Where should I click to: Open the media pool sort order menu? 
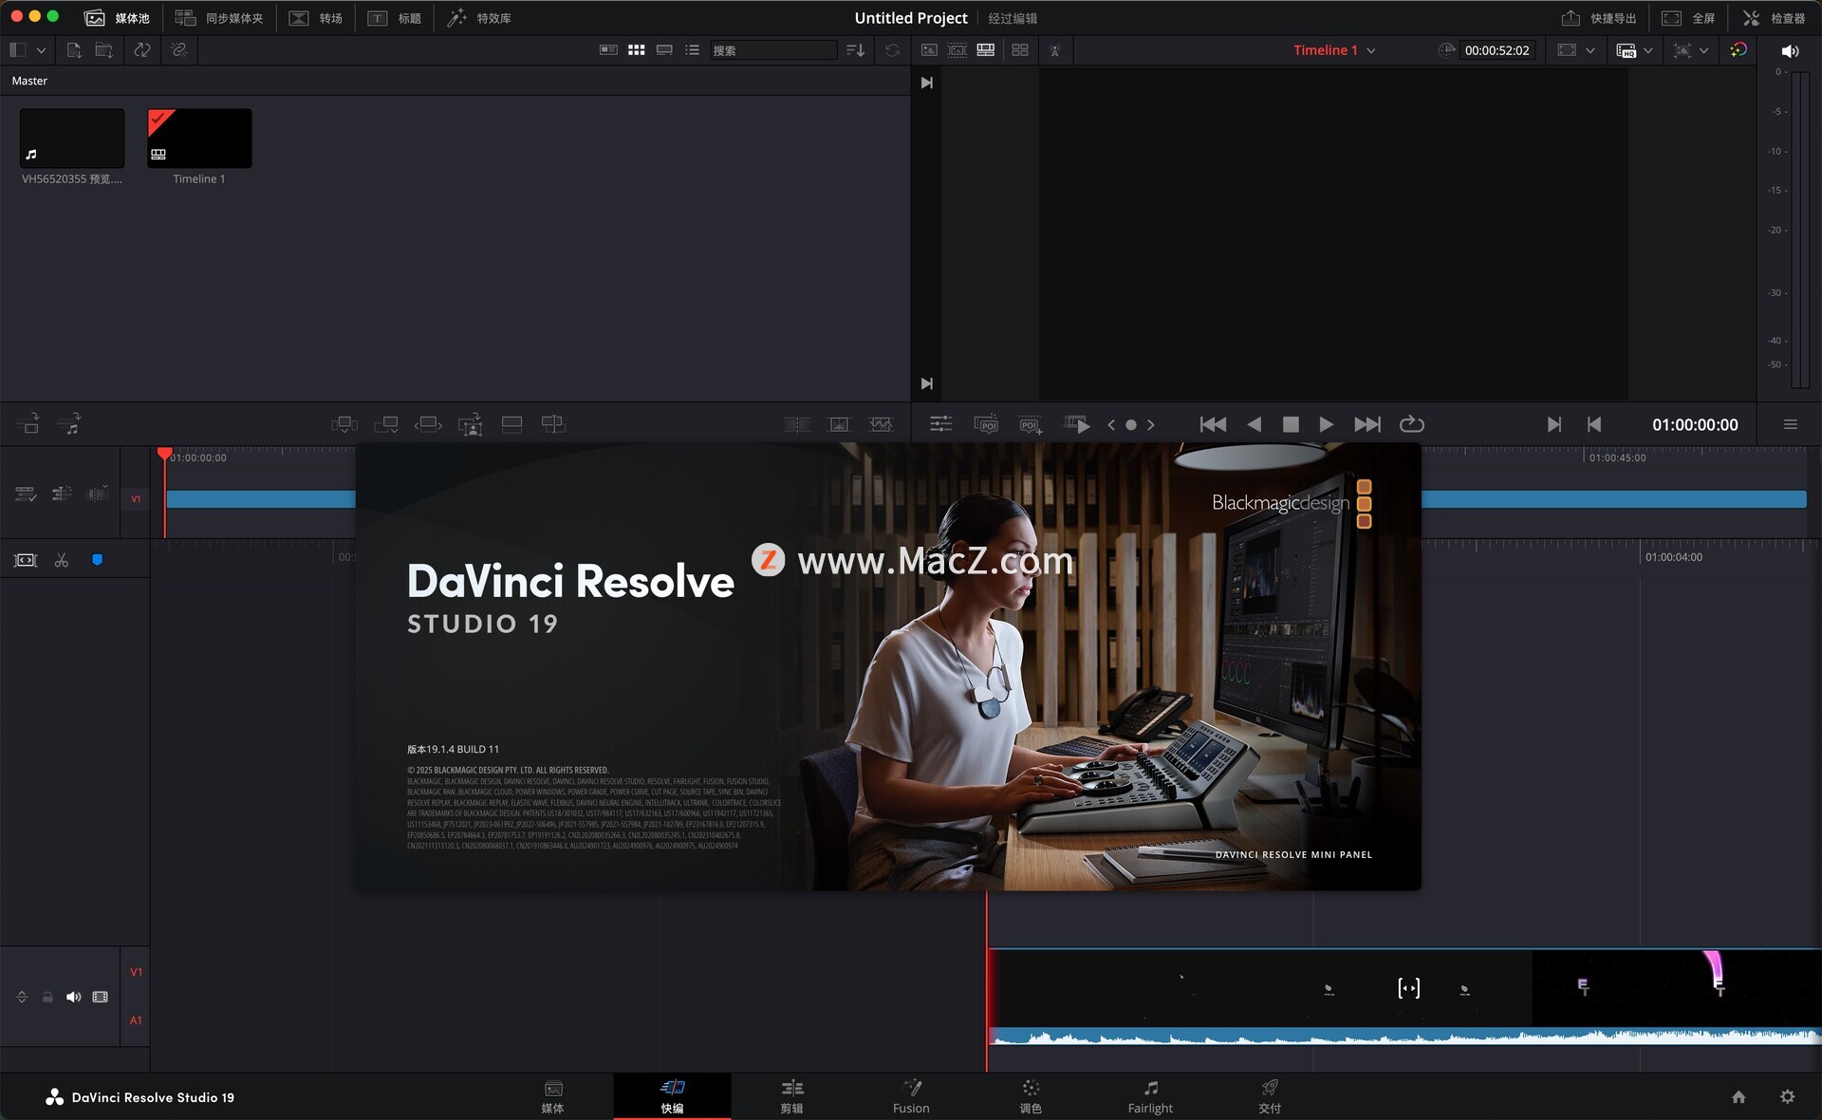coord(855,49)
